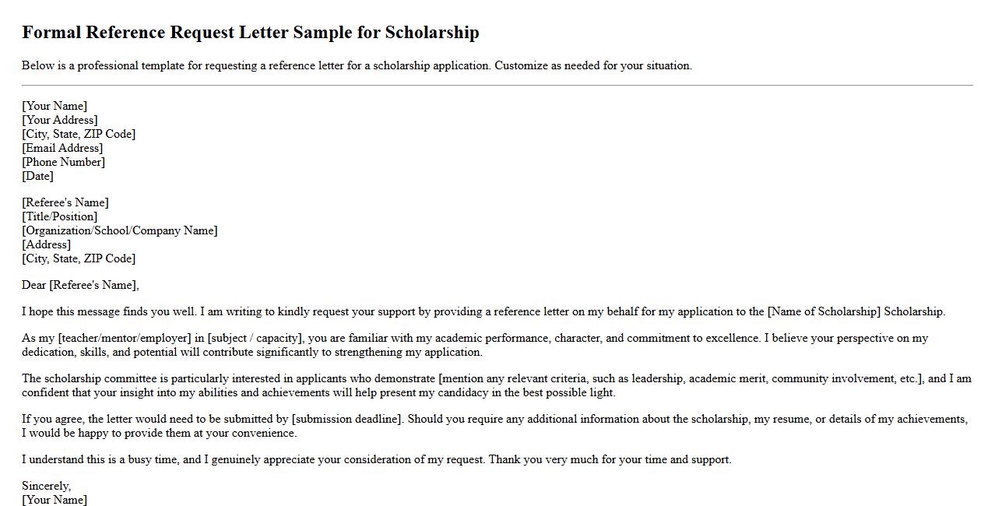Click the [Organization/School/Company Name] line
This screenshot has height=506, width=995.
click(x=120, y=230)
